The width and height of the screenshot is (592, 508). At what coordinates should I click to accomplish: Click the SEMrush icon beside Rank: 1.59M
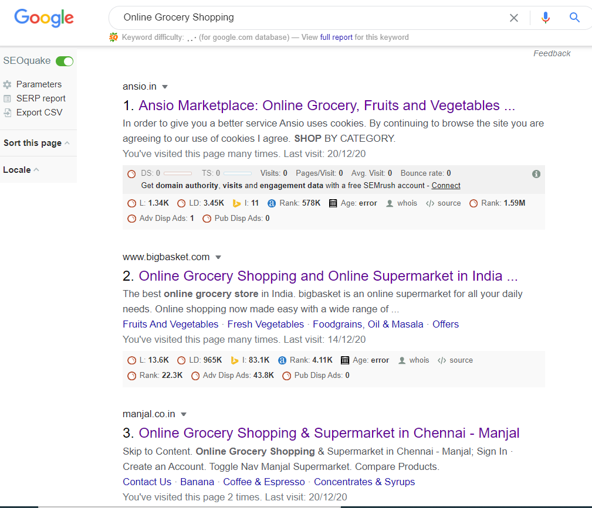[473, 204]
